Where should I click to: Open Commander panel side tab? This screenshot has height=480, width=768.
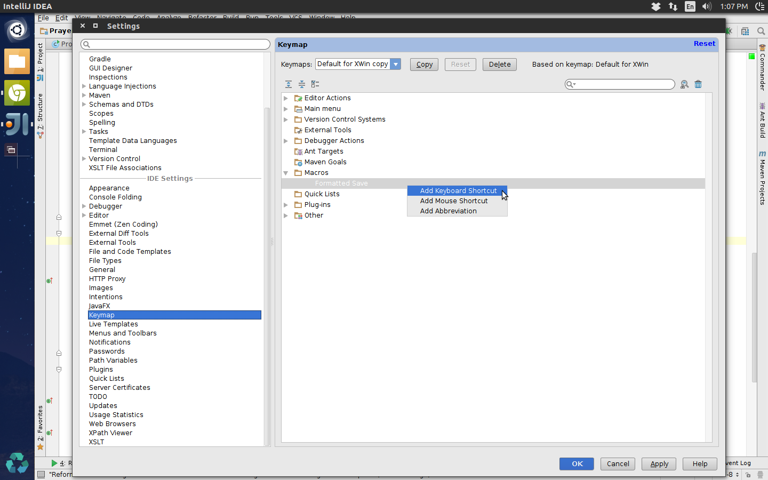click(x=763, y=68)
